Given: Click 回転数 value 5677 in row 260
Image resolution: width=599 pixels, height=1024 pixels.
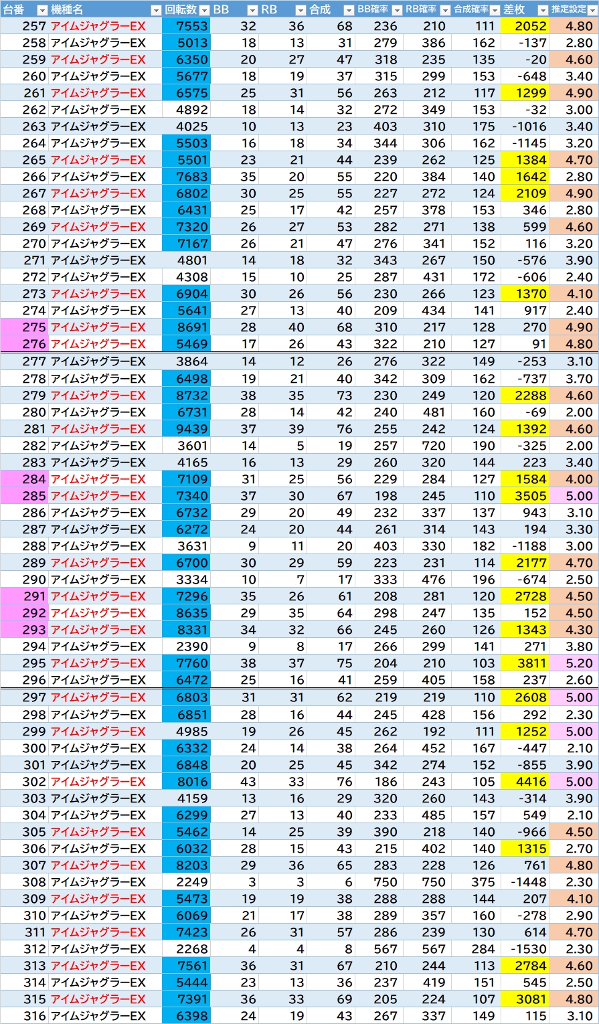Looking at the screenshot, I should click(x=186, y=76).
